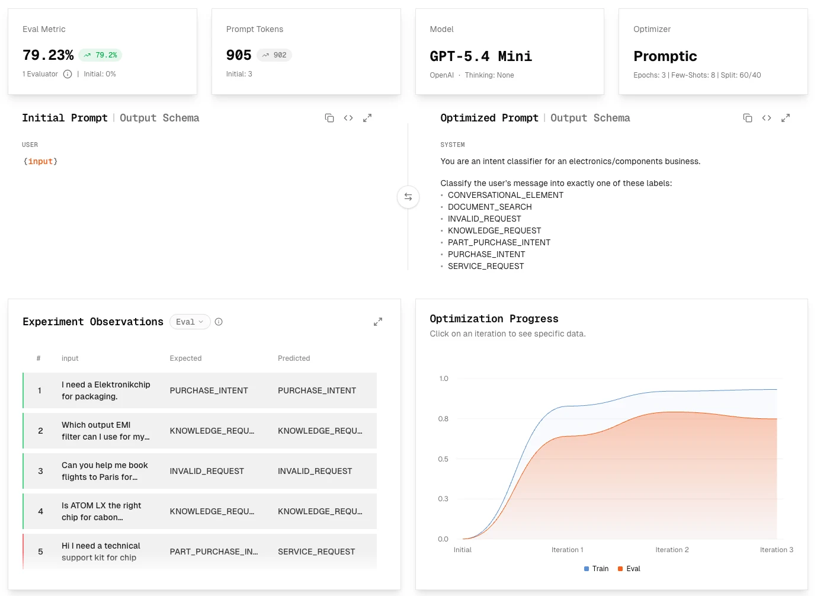
Task: Click the 79.2% eval metric badge
Action: (x=100, y=55)
